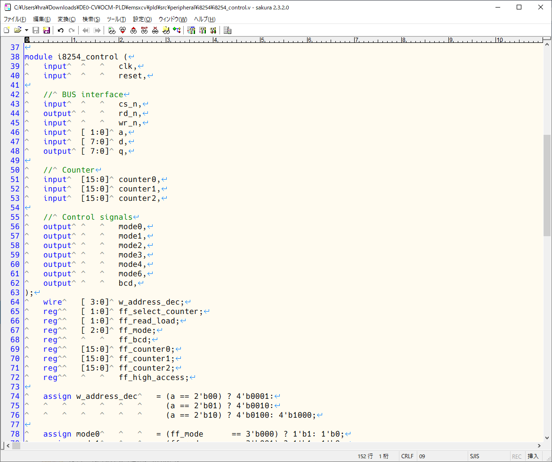552x462 pixels.
Task: Open type-specific settings icon
Action: (x=203, y=30)
